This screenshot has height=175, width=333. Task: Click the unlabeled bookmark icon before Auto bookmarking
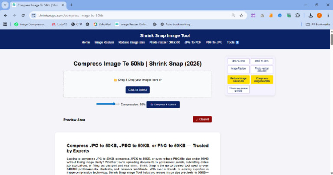click(155, 25)
